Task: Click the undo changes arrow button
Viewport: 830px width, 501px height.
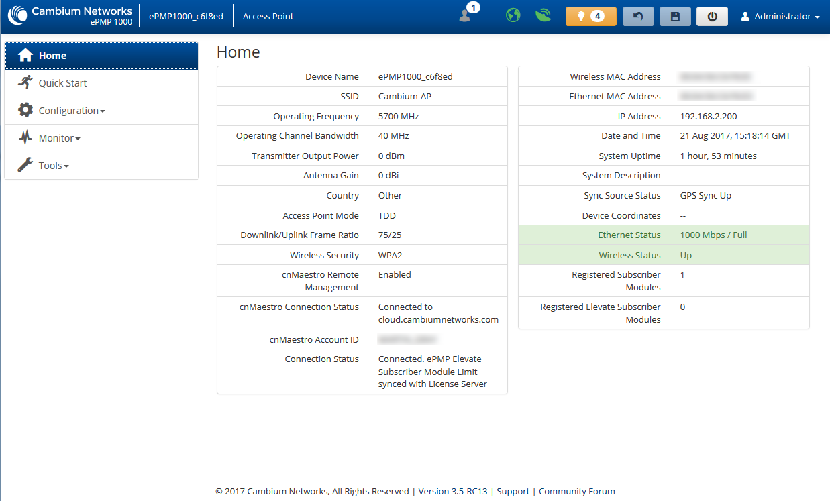Action: click(x=638, y=16)
